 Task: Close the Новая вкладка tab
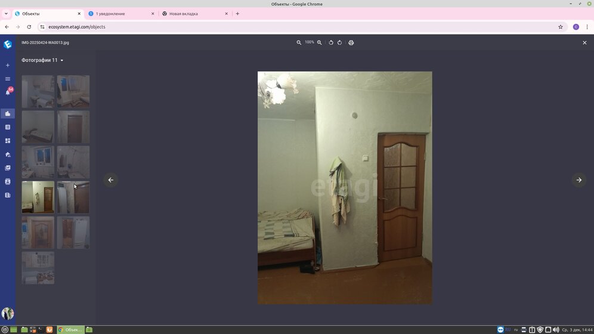point(226,14)
